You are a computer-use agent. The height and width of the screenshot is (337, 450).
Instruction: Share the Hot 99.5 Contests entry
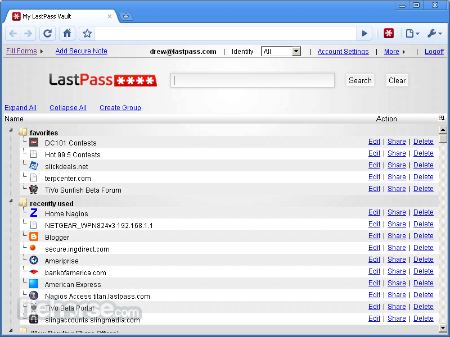[x=397, y=153]
